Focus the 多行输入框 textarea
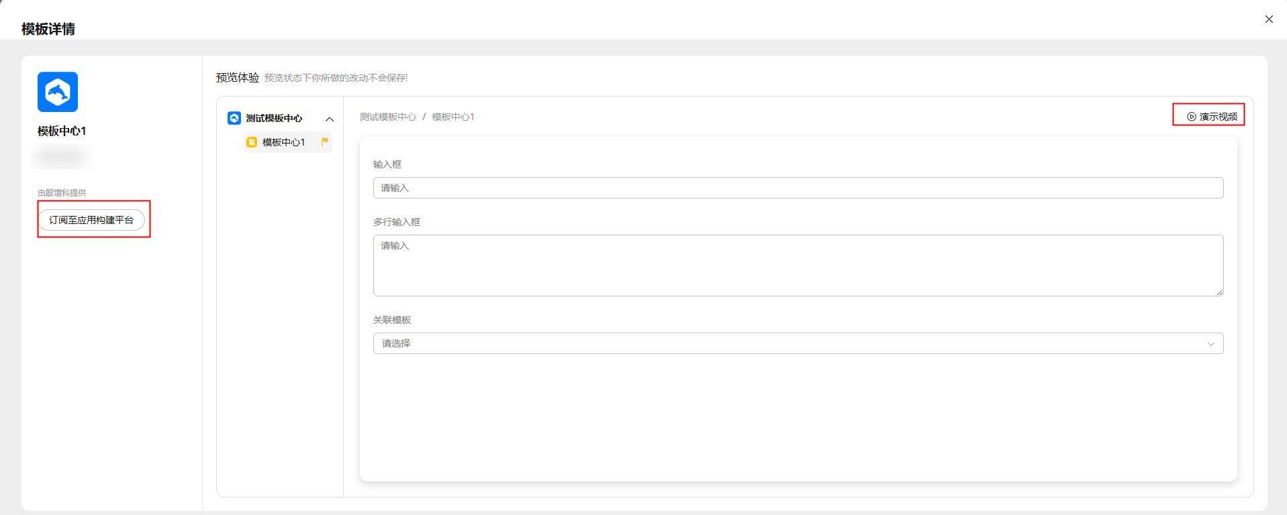 (x=798, y=266)
